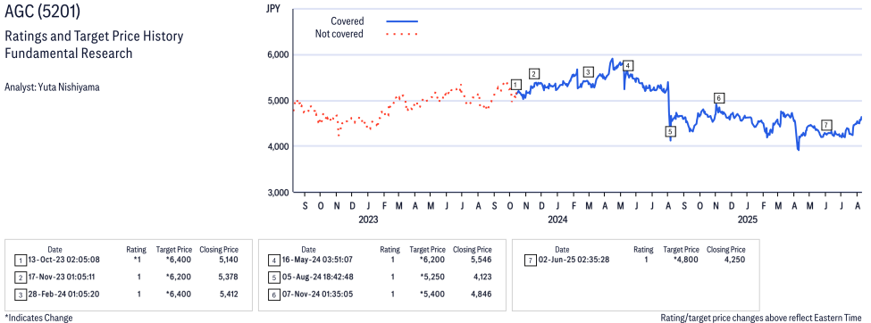Click closing price 4,846

tap(482, 294)
